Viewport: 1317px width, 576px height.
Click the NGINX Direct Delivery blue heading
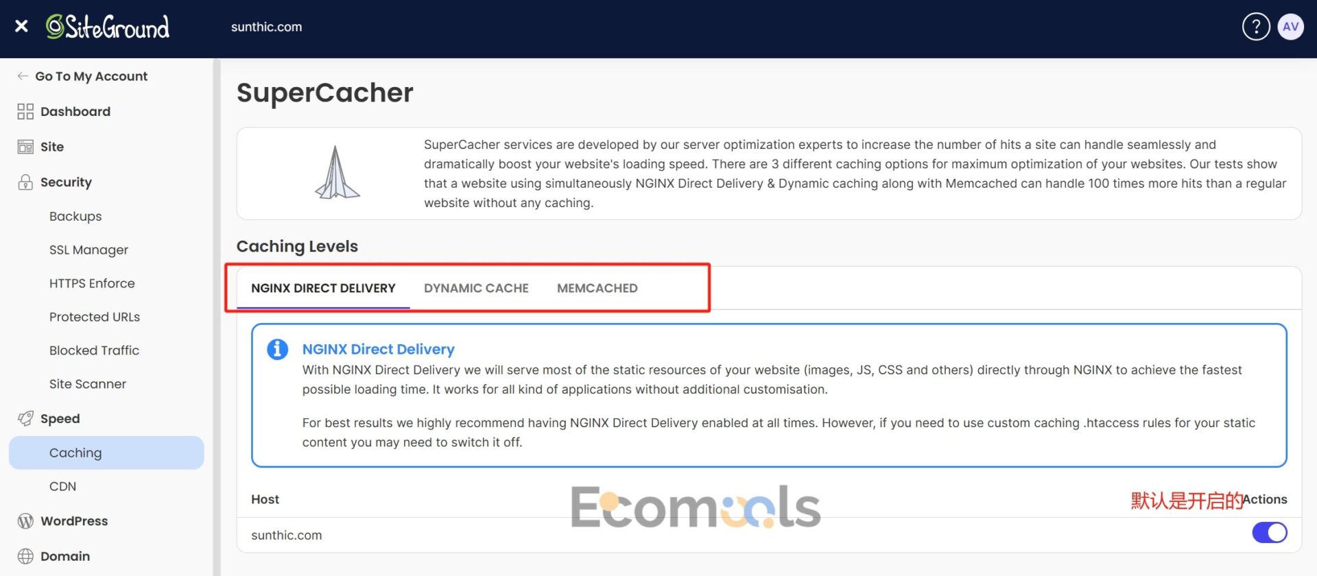(378, 349)
